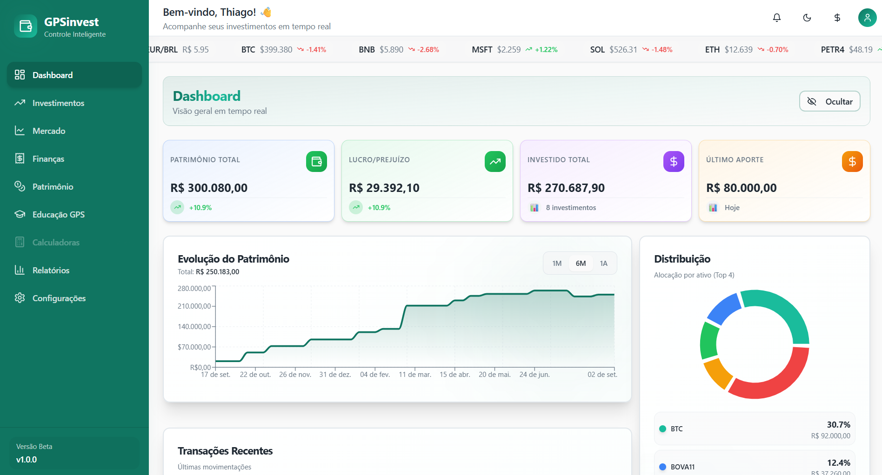882x475 pixels.
Task: Click the Calculadoras sidebar item
Action: pyautogui.click(x=74, y=242)
